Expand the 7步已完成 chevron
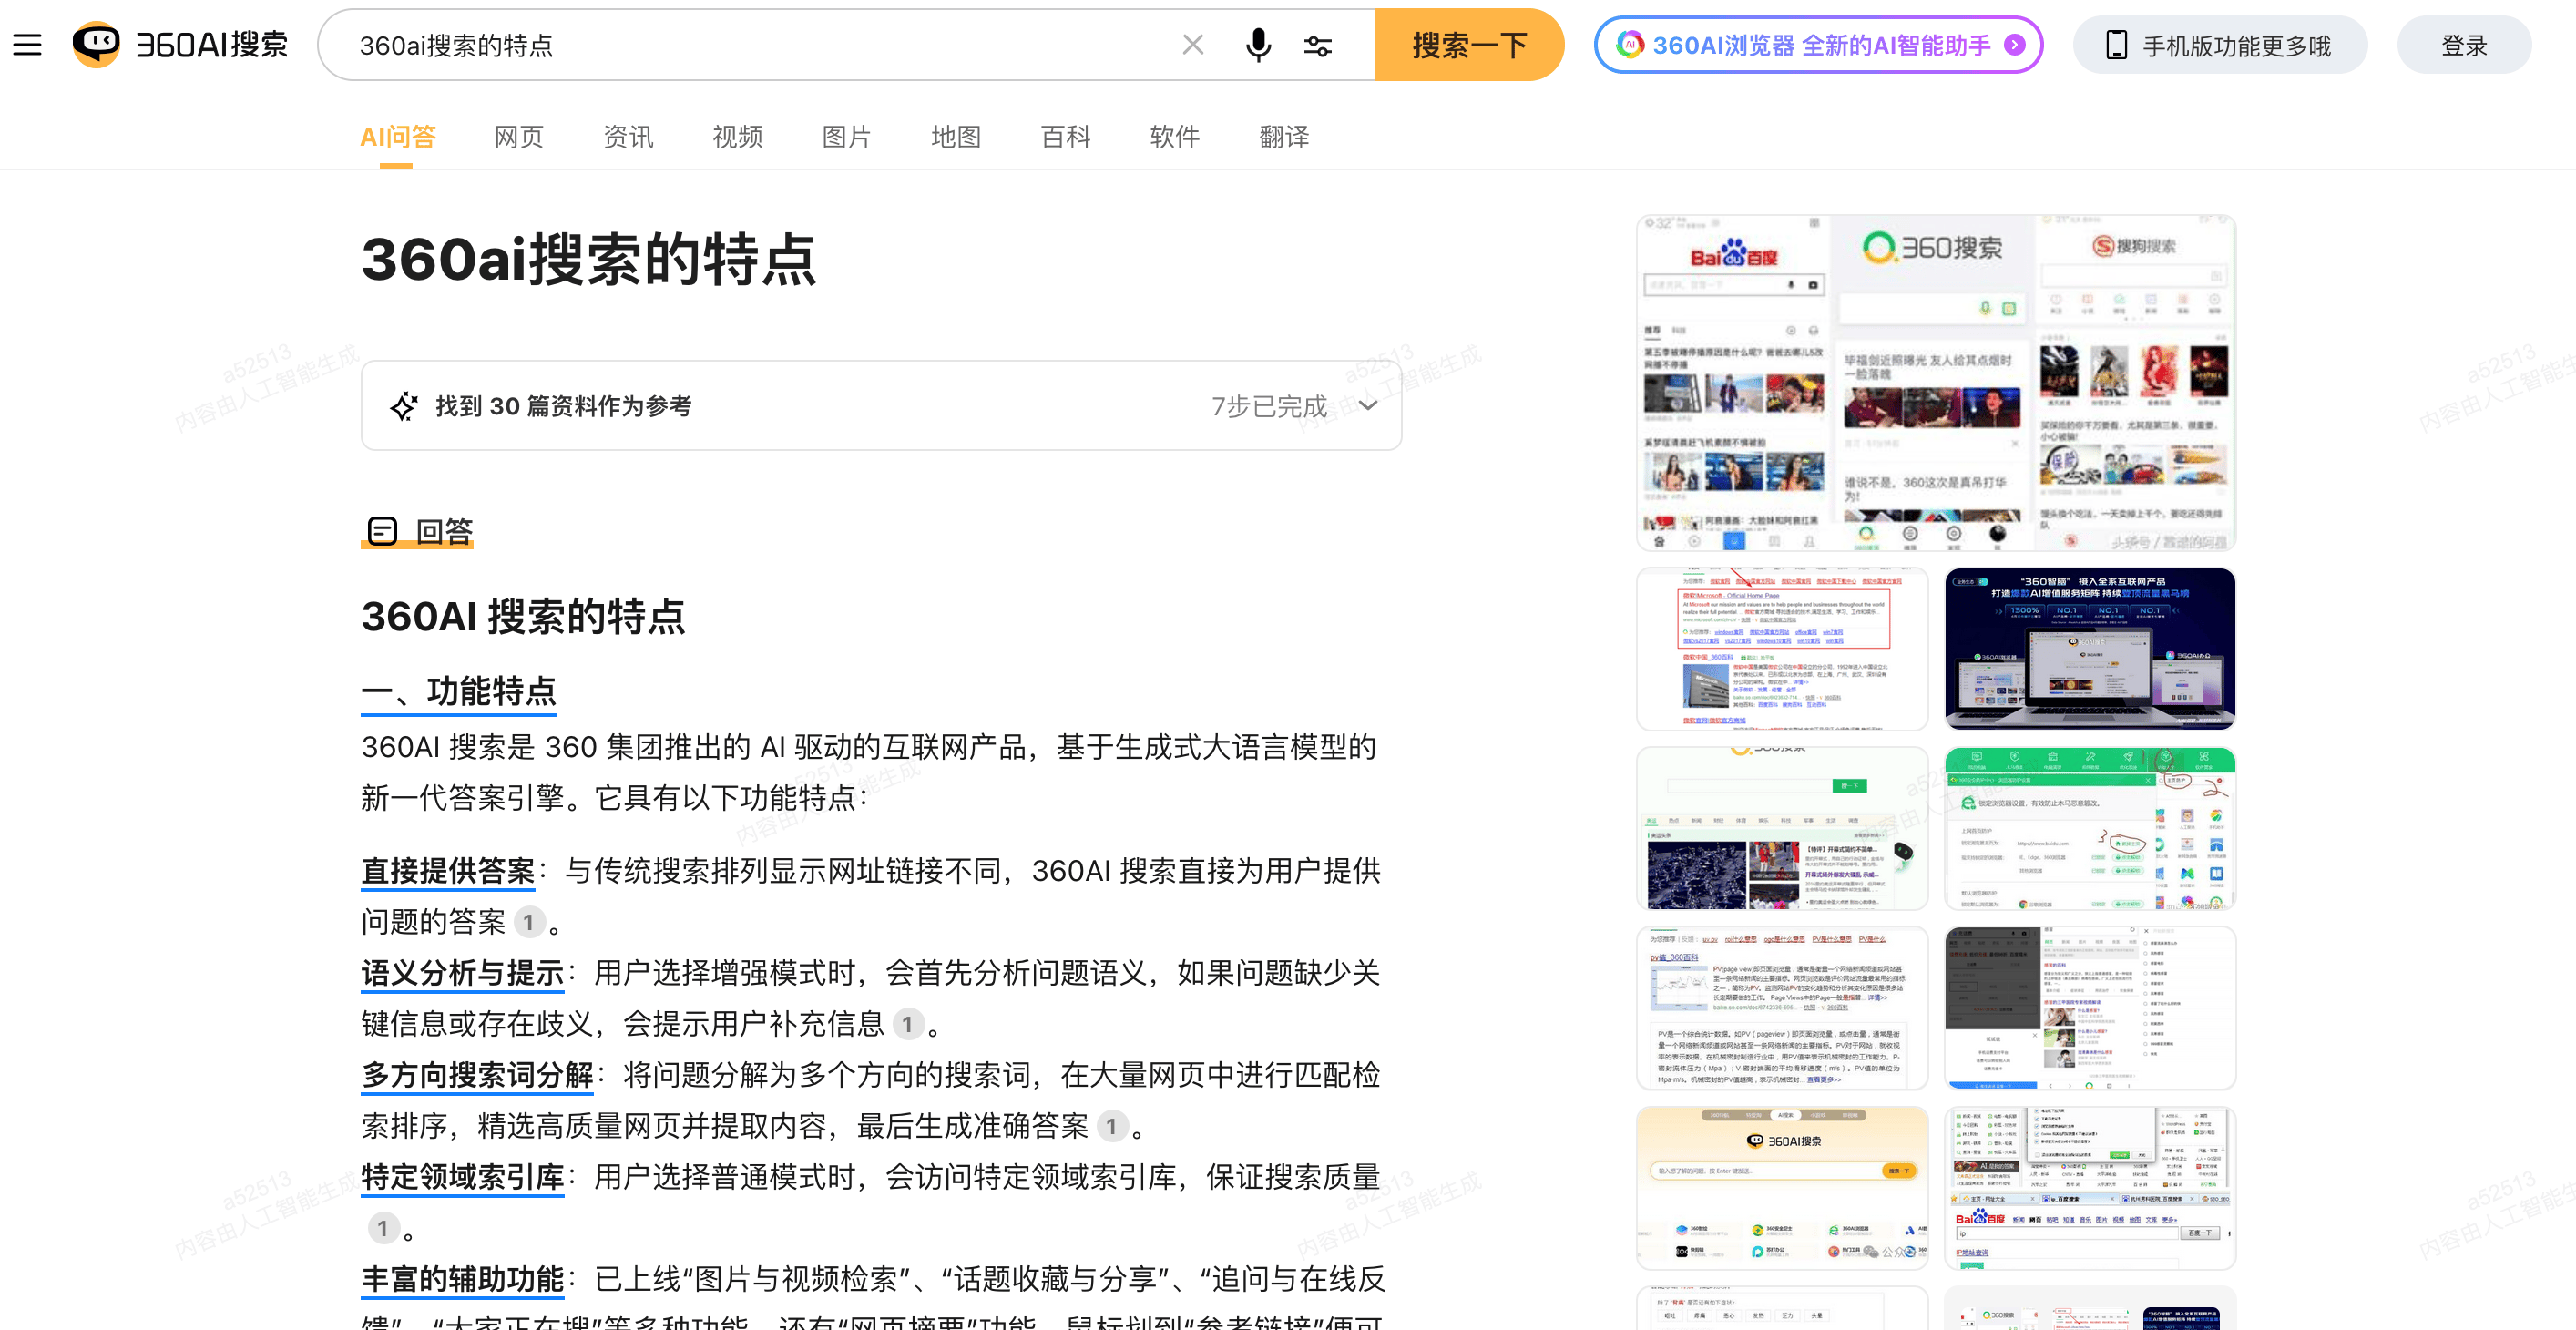This screenshot has height=1330, width=2576. tap(1368, 406)
